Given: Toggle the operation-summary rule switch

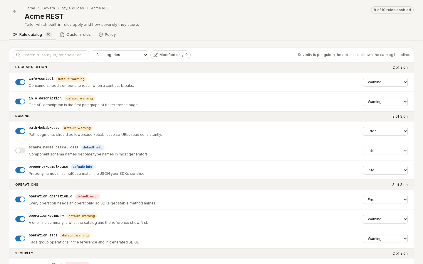Looking at the screenshot, I should [x=20, y=219].
